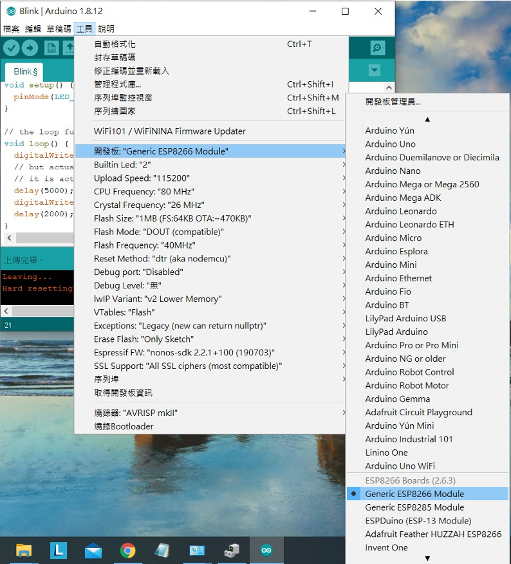Click 燒錄Bootloader entry
Viewport: 511px width, 564px height.
(x=210, y=426)
